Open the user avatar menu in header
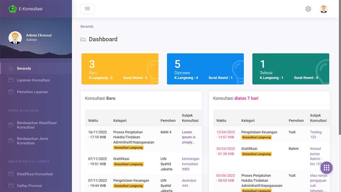 coord(324,9)
